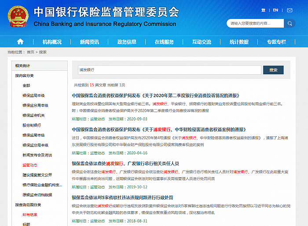Switch to EN English version

[x=275, y=10]
